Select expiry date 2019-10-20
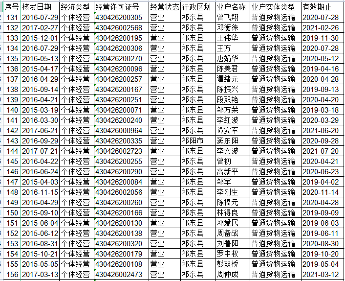 pyautogui.click(x=320, y=254)
